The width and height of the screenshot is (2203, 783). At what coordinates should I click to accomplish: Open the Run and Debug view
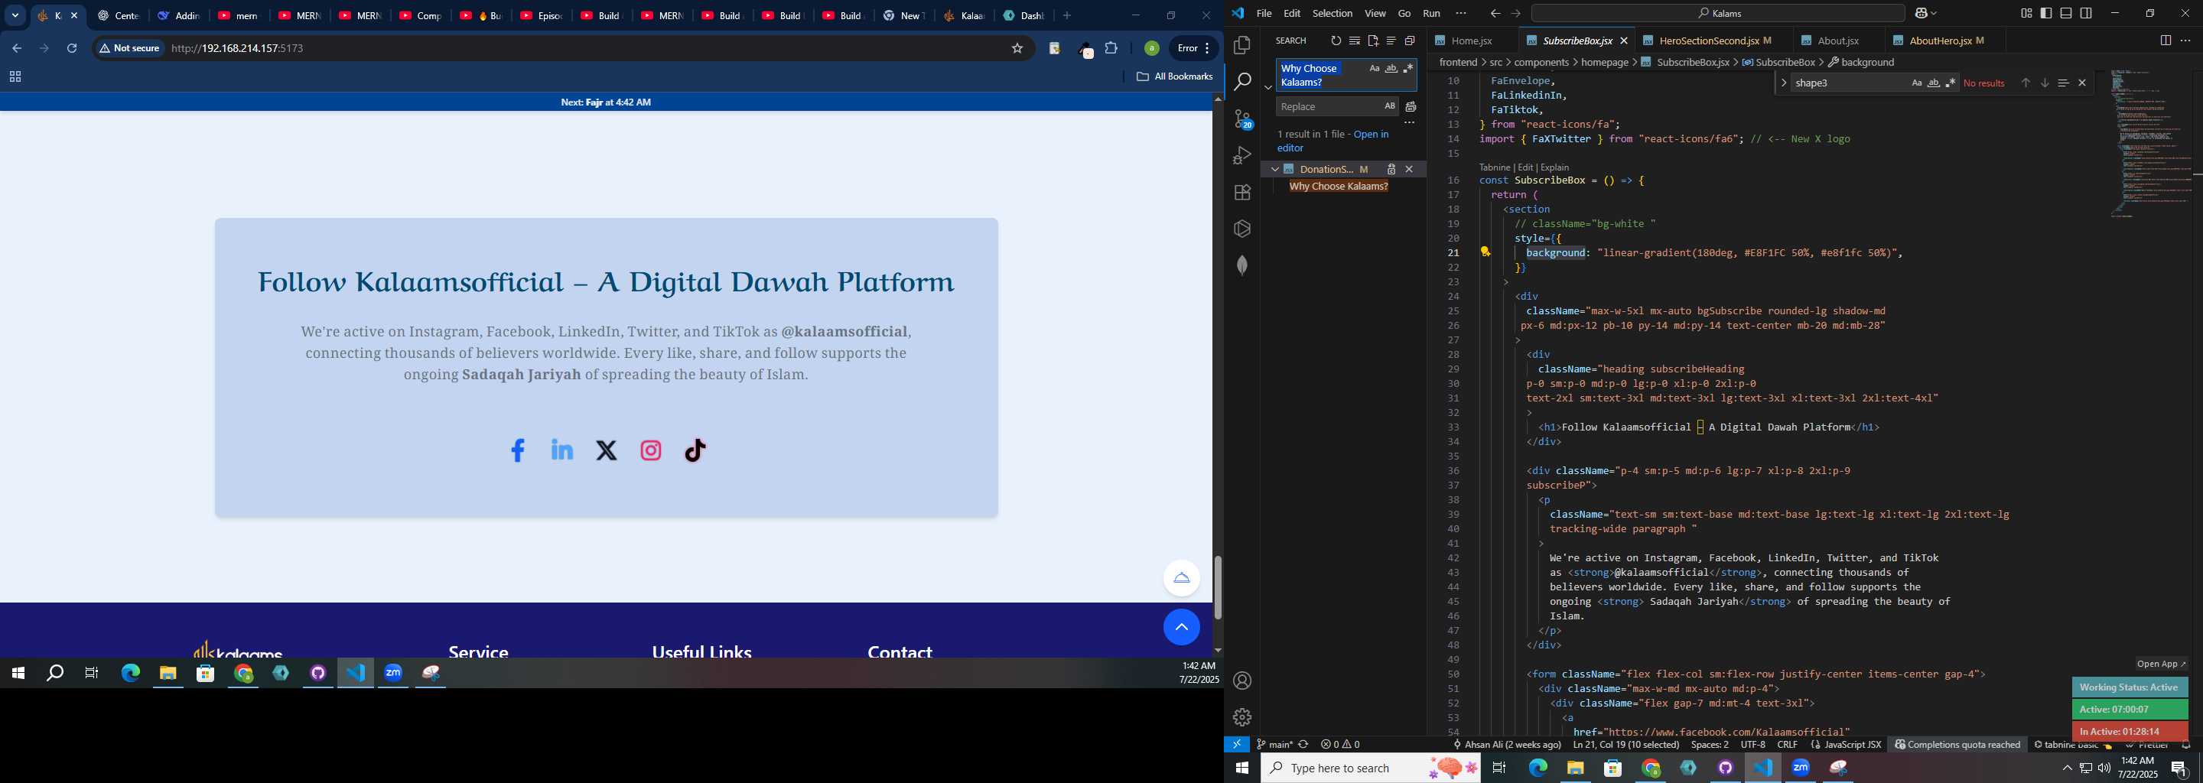coord(1241,155)
